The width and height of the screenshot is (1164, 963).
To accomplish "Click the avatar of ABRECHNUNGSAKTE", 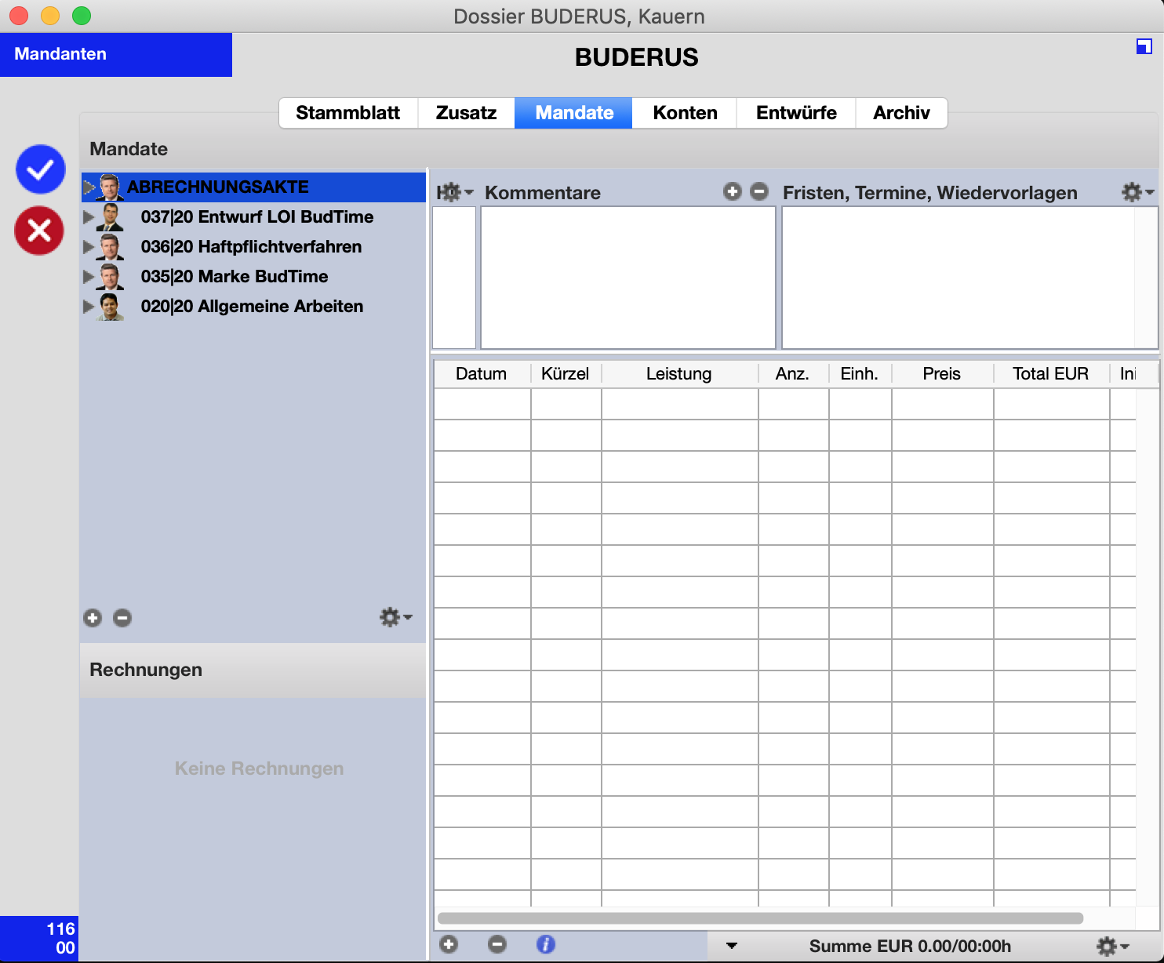I will click(x=110, y=187).
